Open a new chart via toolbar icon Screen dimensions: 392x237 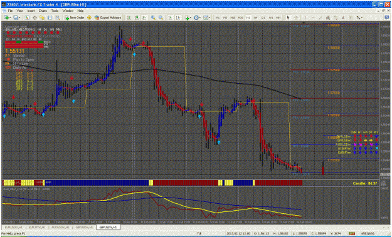[6, 18]
